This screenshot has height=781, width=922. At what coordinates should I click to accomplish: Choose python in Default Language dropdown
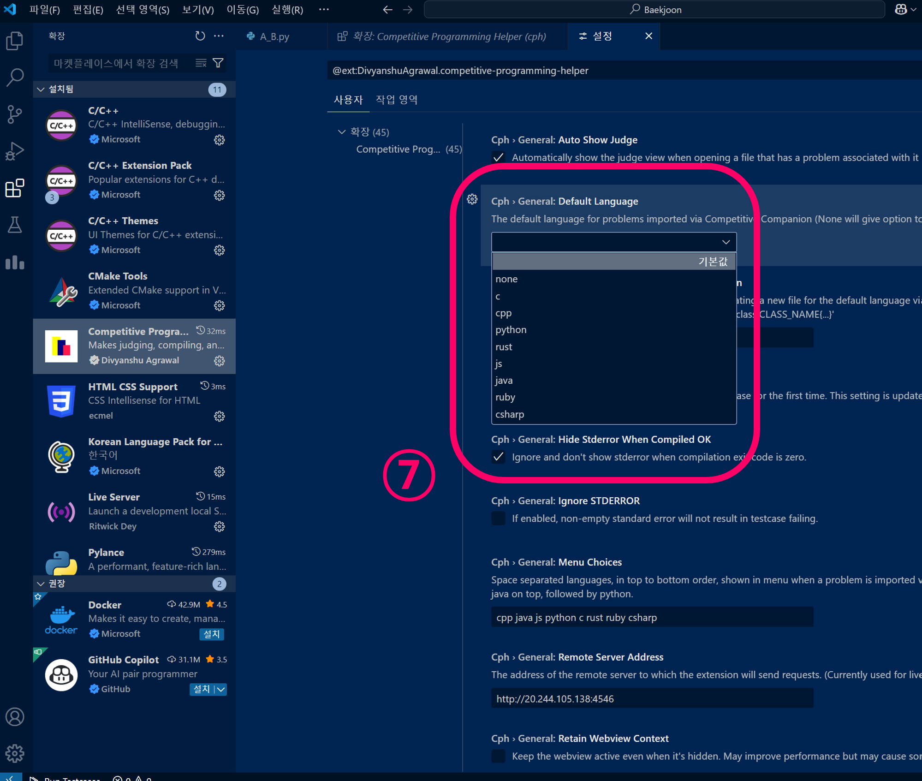point(511,330)
